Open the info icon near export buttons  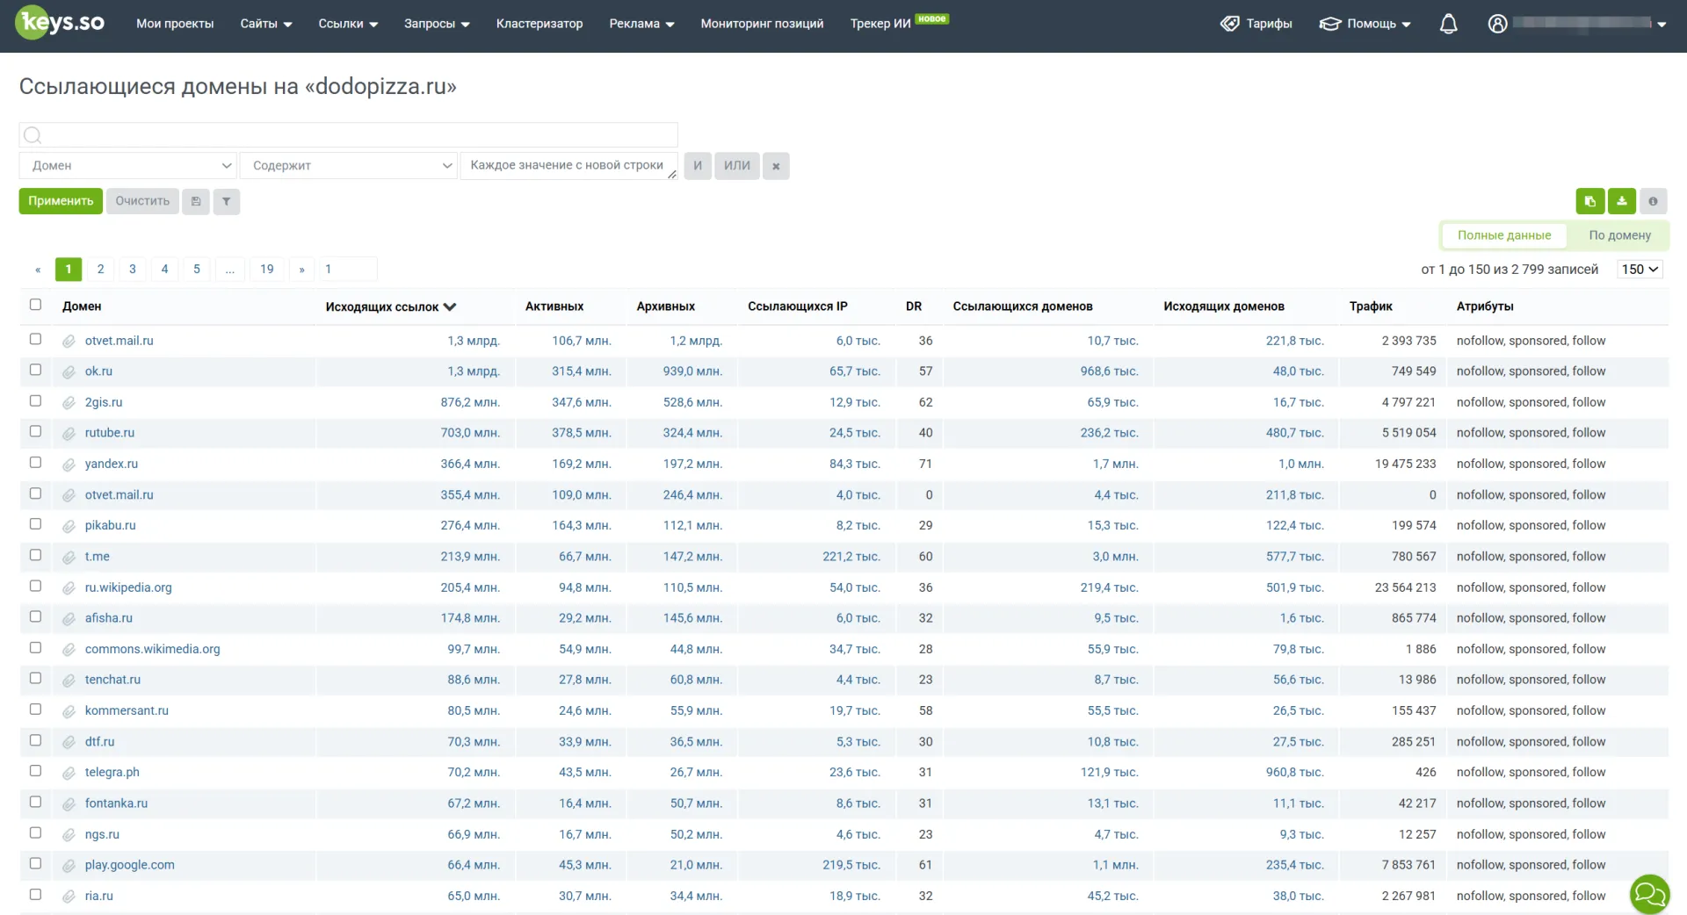[1654, 201]
